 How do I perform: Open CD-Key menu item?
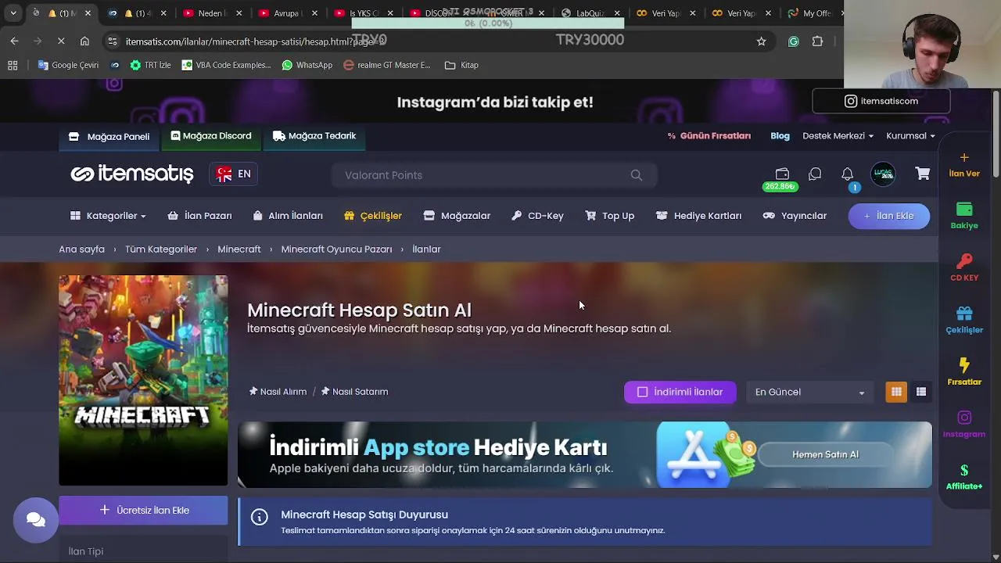pyautogui.click(x=537, y=216)
